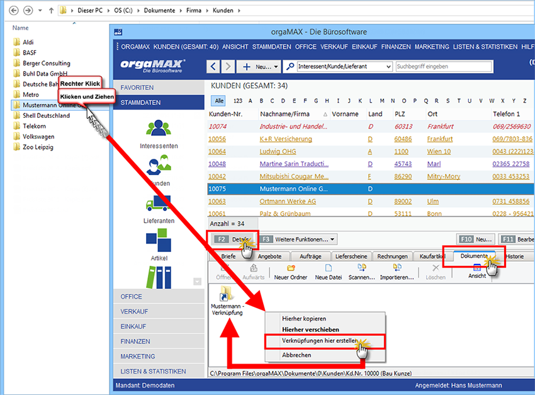Open the VERKAUF menu in menu bar
This screenshot has width=535, height=395.
(334, 47)
